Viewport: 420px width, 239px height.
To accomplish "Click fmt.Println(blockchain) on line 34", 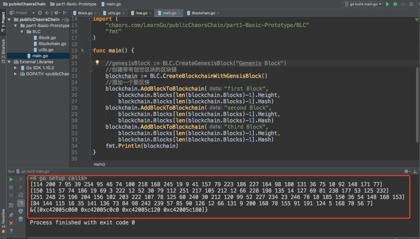I will [x=142, y=146].
